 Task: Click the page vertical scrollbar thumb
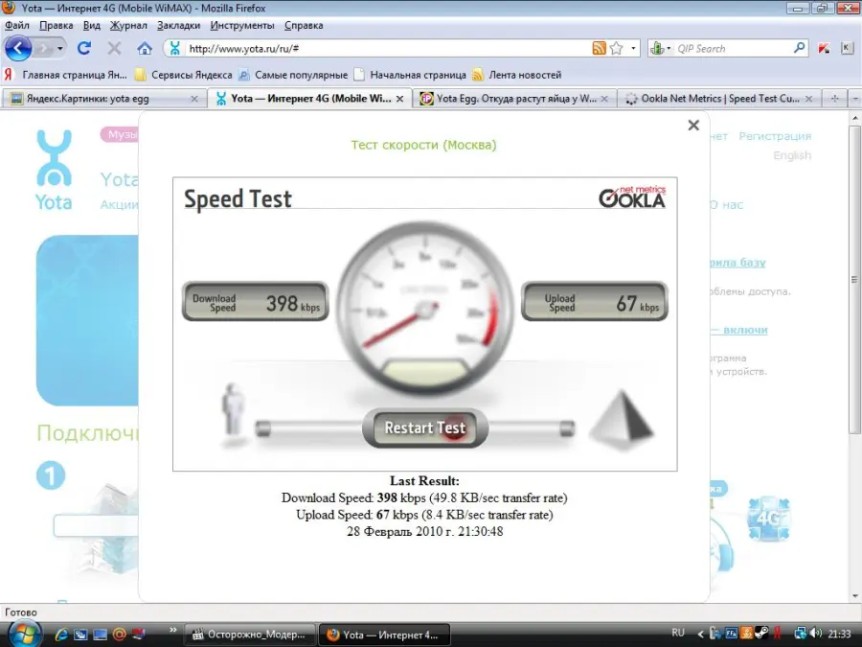pos(855,278)
